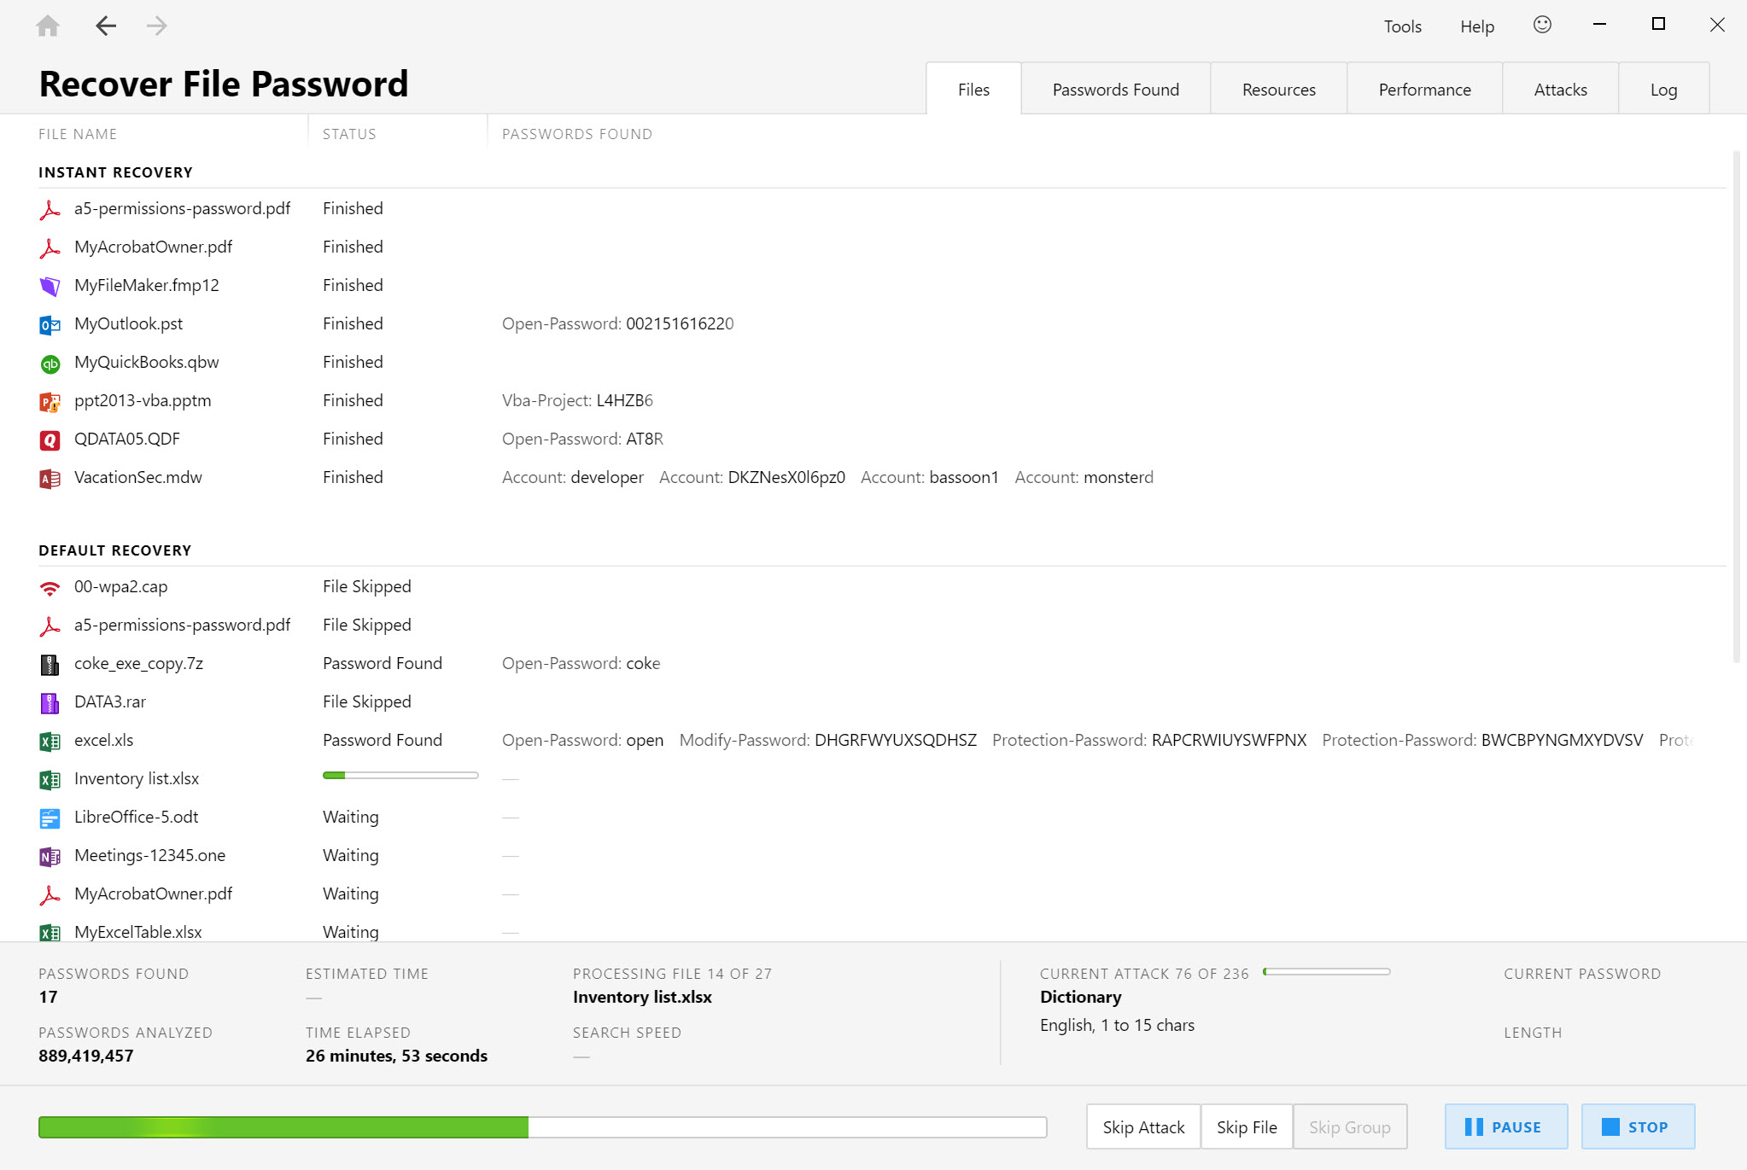
Task: Click PDF icon for MyAcrobatOwner.pdf in Default Recovery
Action: (50, 894)
